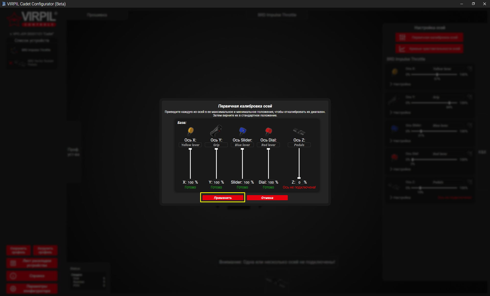Select the 'Blue lever' axis name field
This screenshot has height=296, width=490.
242,145
